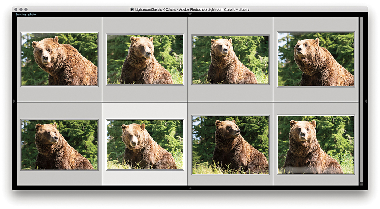
Task: Minimize the Lightroom window to the Dock
Action: point(21,9)
